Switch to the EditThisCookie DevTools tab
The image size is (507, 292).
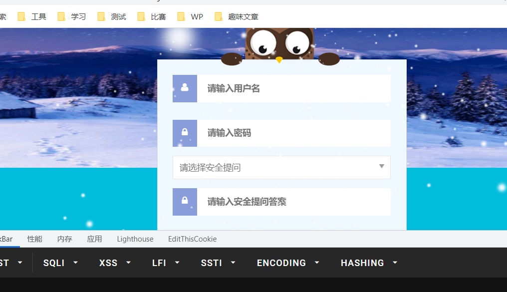coord(192,239)
